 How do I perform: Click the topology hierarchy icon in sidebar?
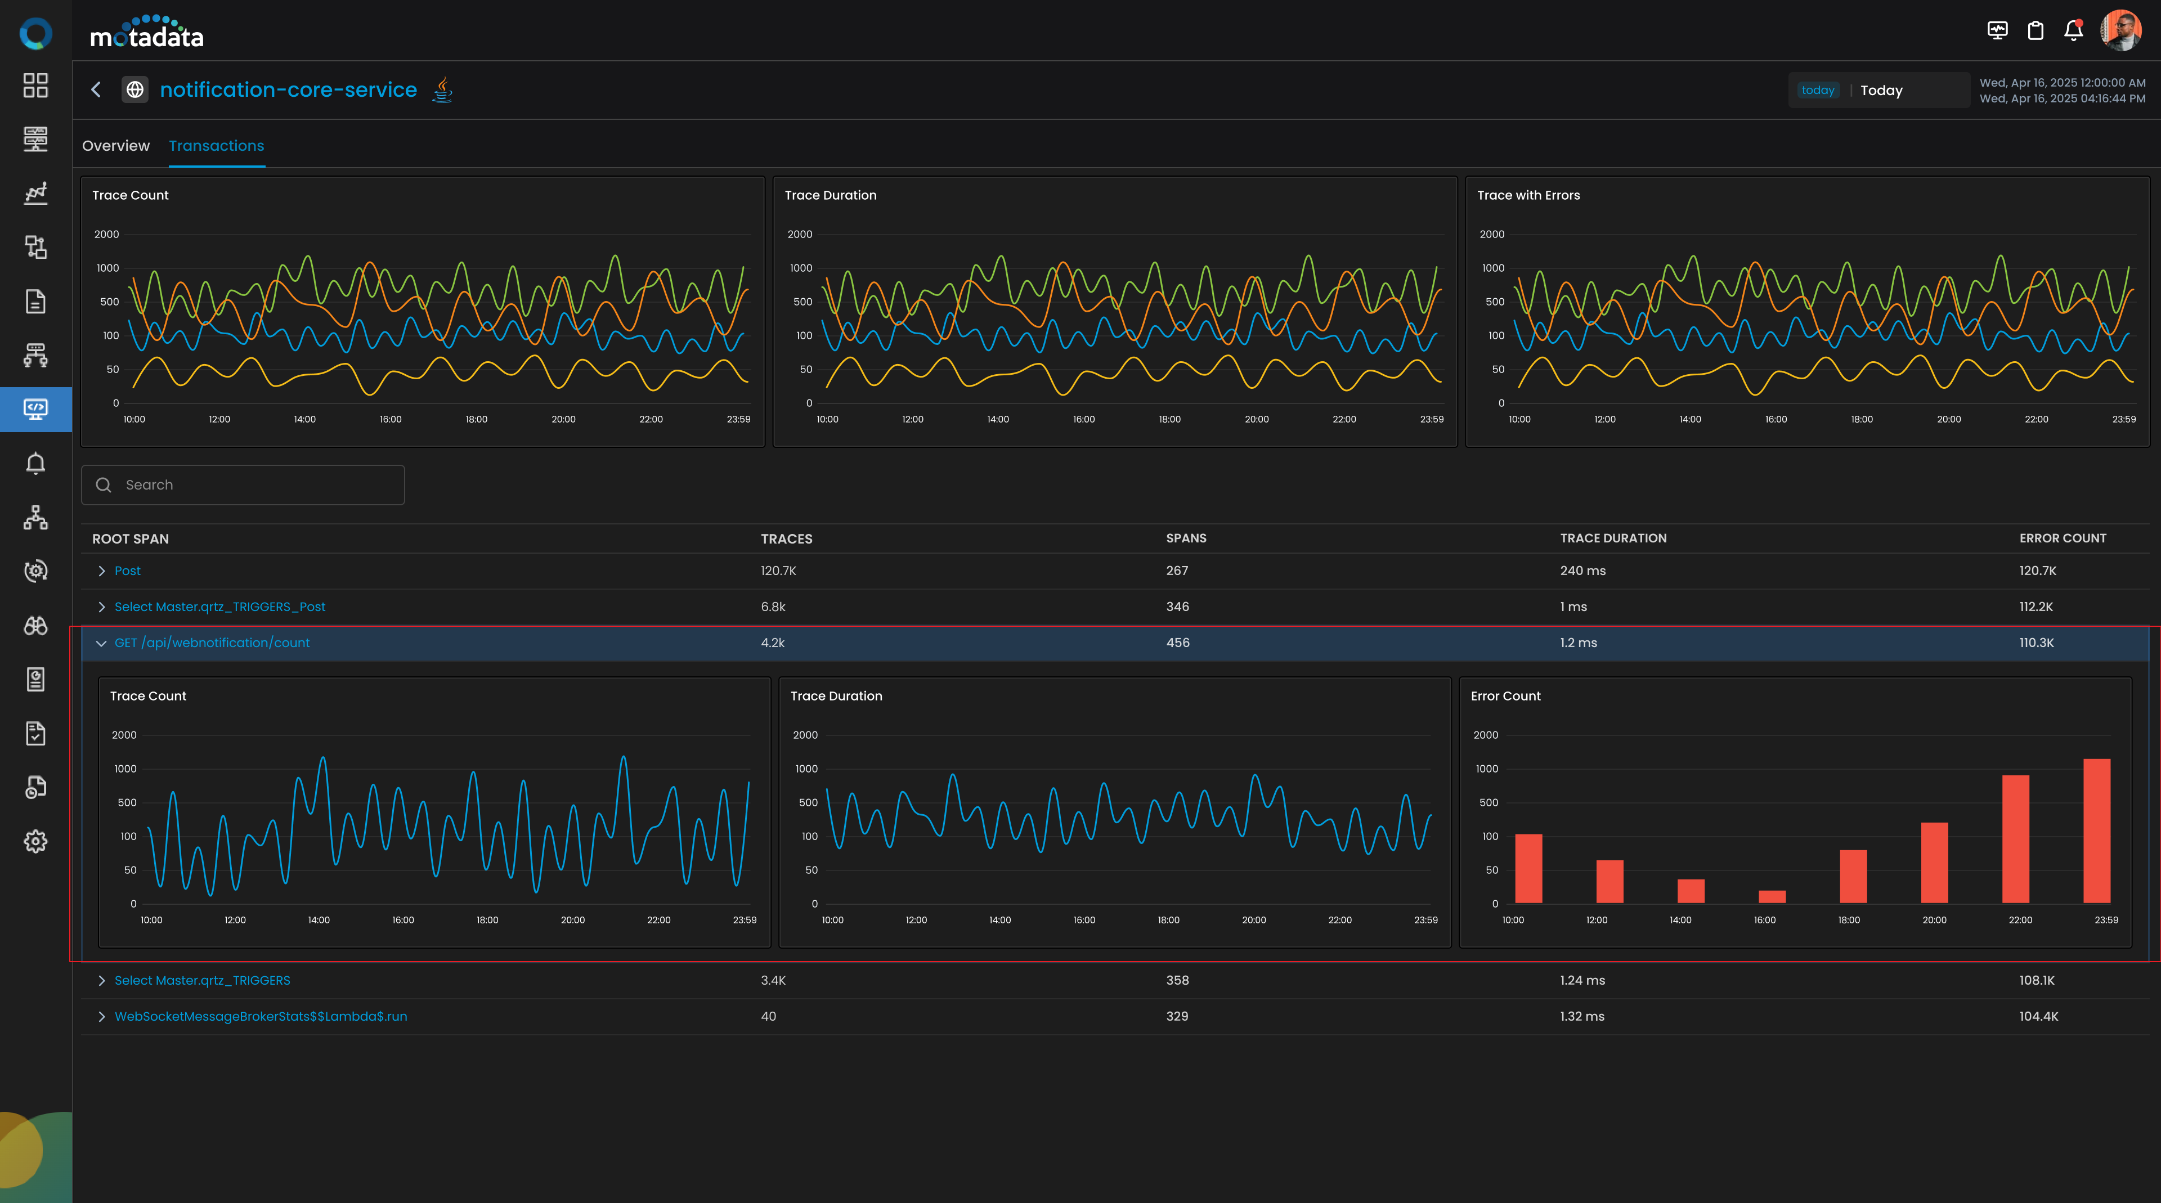(35, 518)
